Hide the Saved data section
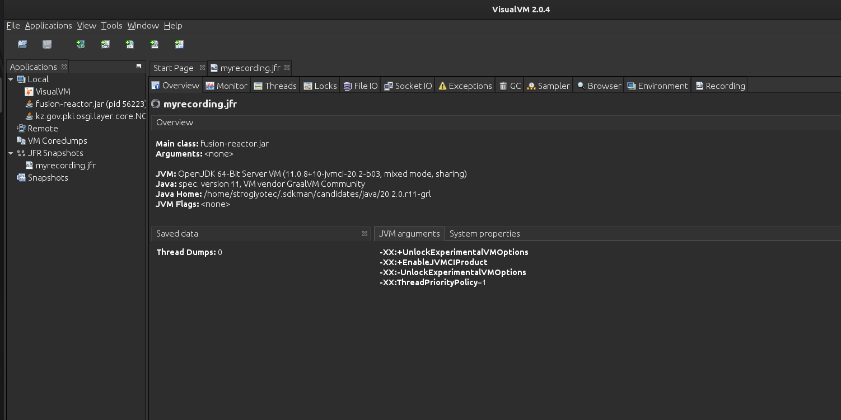 [365, 234]
